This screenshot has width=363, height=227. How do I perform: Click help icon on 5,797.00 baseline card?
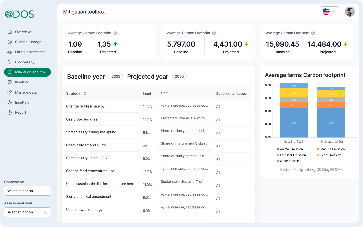tap(214, 33)
